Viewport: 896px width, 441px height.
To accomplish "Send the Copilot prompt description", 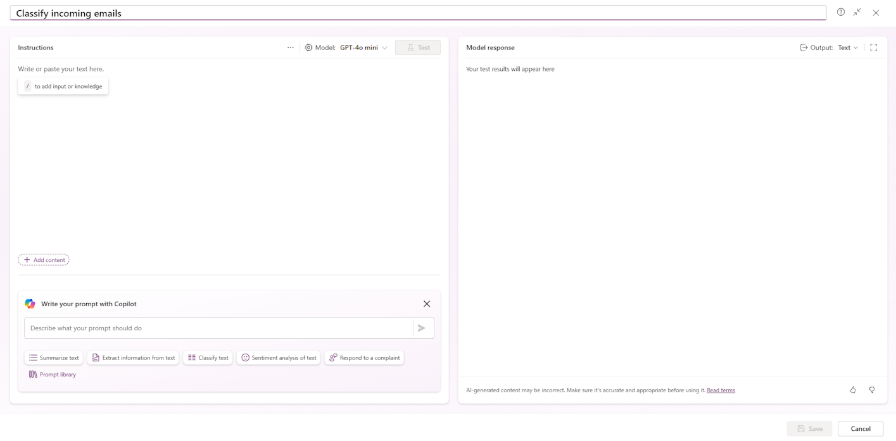I will (x=422, y=328).
